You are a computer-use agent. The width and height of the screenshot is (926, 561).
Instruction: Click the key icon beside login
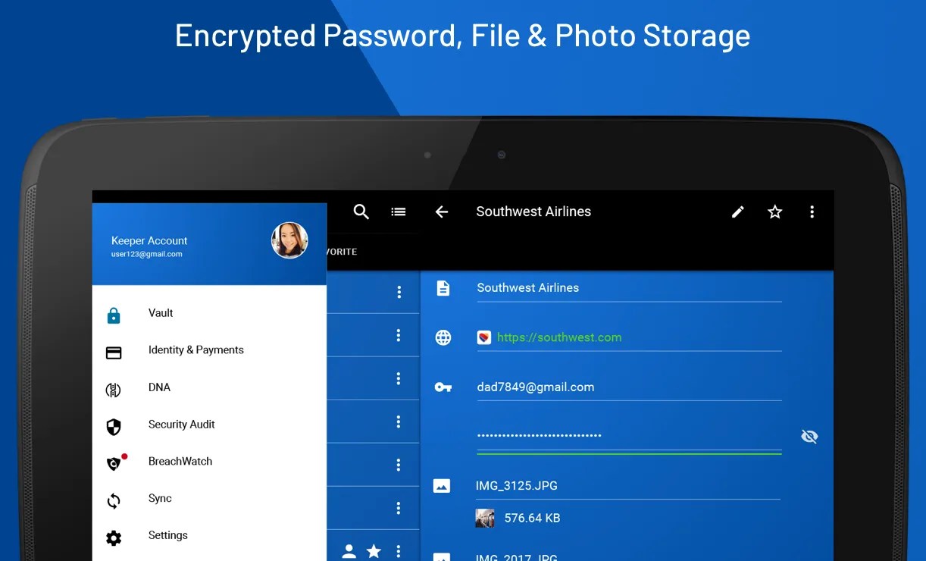click(443, 387)
